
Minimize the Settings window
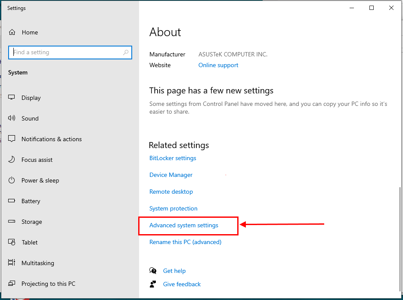(x=352, y=8)
